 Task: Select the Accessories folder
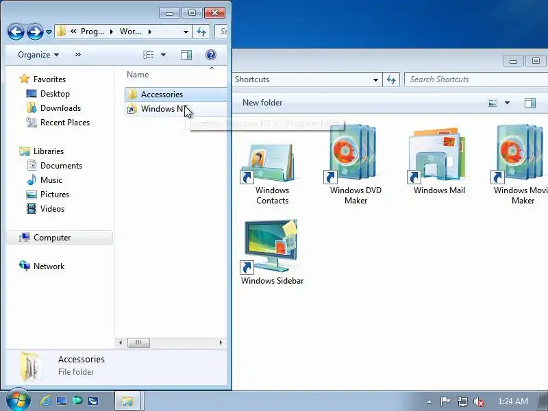click(175, 94)
